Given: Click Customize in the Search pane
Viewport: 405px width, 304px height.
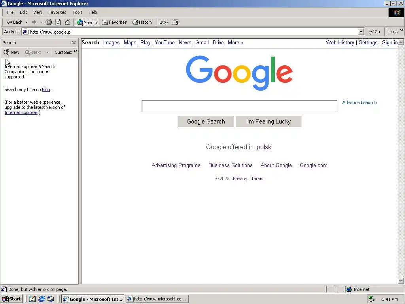Looking at the screenshot, I should pyautogui.click(x=63, y=52).
